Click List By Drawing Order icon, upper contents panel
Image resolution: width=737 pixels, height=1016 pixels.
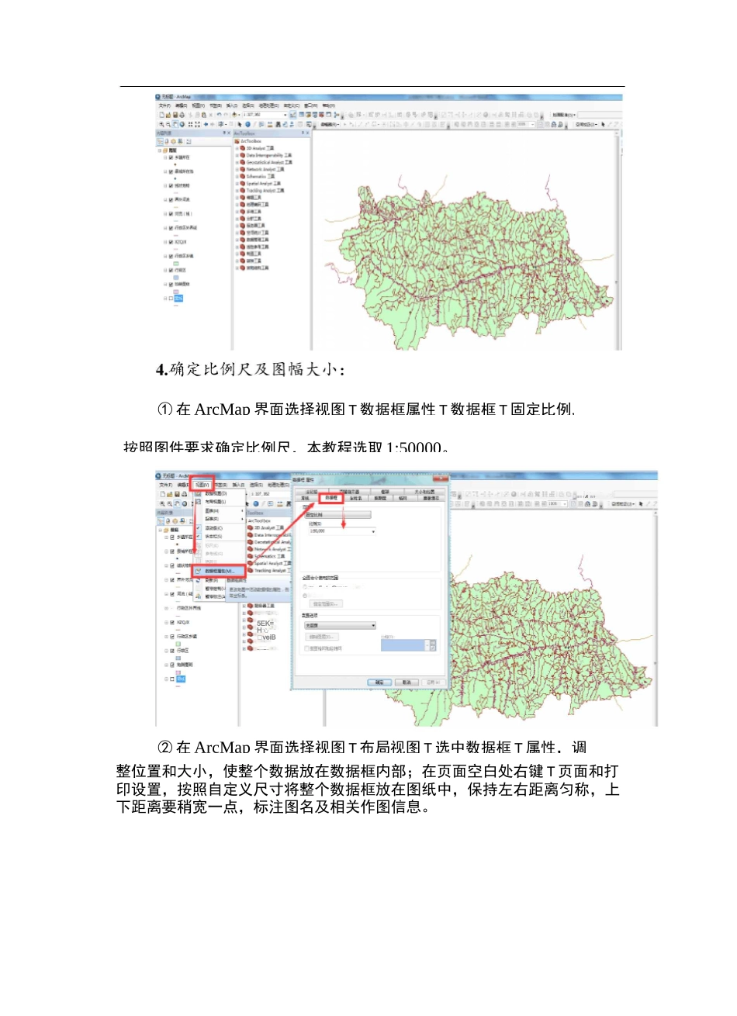click(x=161, y=142)
